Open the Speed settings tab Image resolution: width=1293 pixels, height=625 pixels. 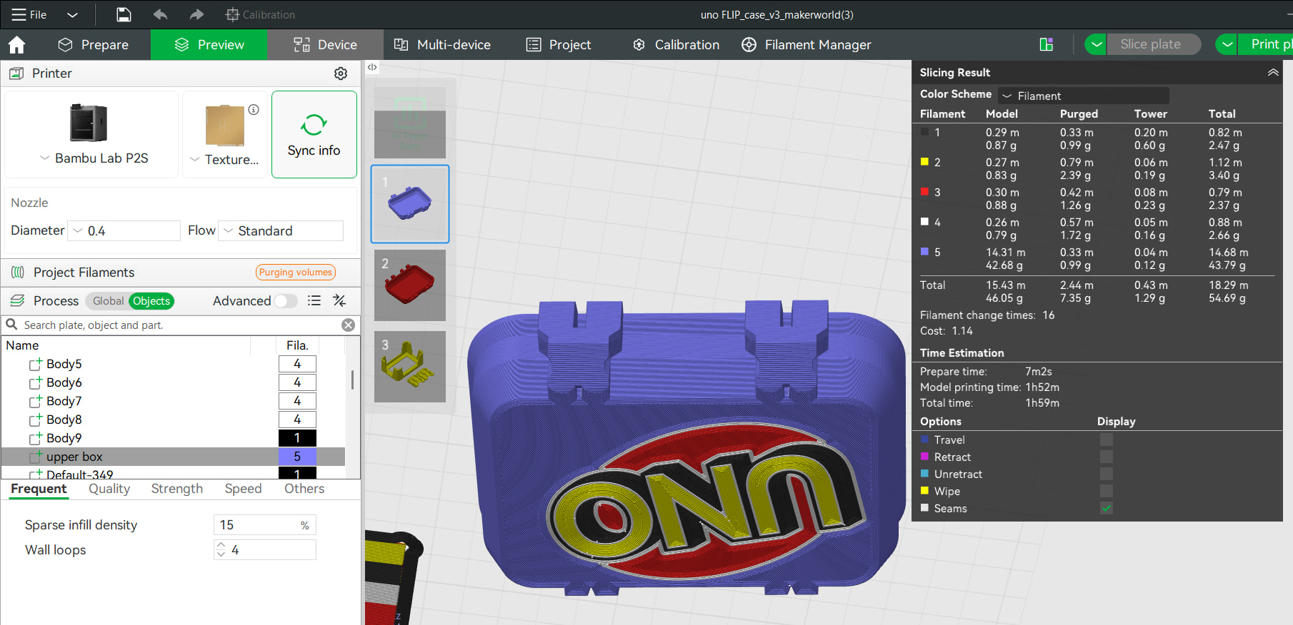pyautogui.click(x=243, y=489)
